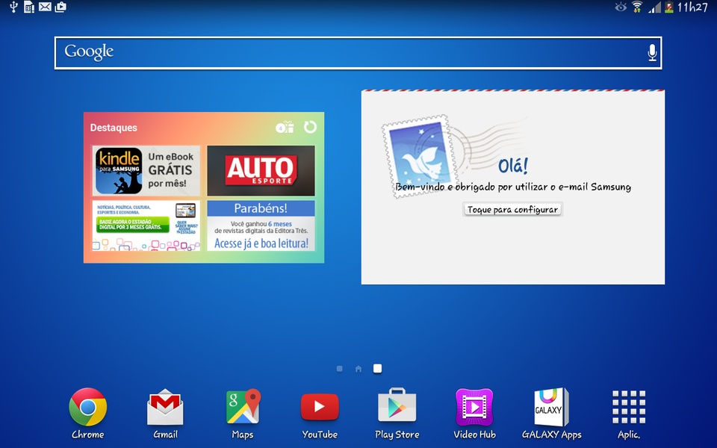This screenshot has height=448, width=717.
Task: Open the Video Hub app
Action: 474,407
